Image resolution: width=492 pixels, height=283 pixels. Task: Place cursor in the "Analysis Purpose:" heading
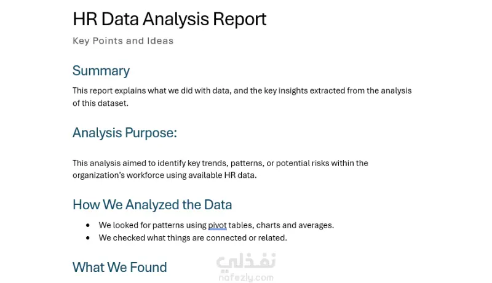click(124, 133)
